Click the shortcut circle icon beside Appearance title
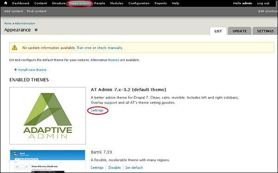 (36, 30)
